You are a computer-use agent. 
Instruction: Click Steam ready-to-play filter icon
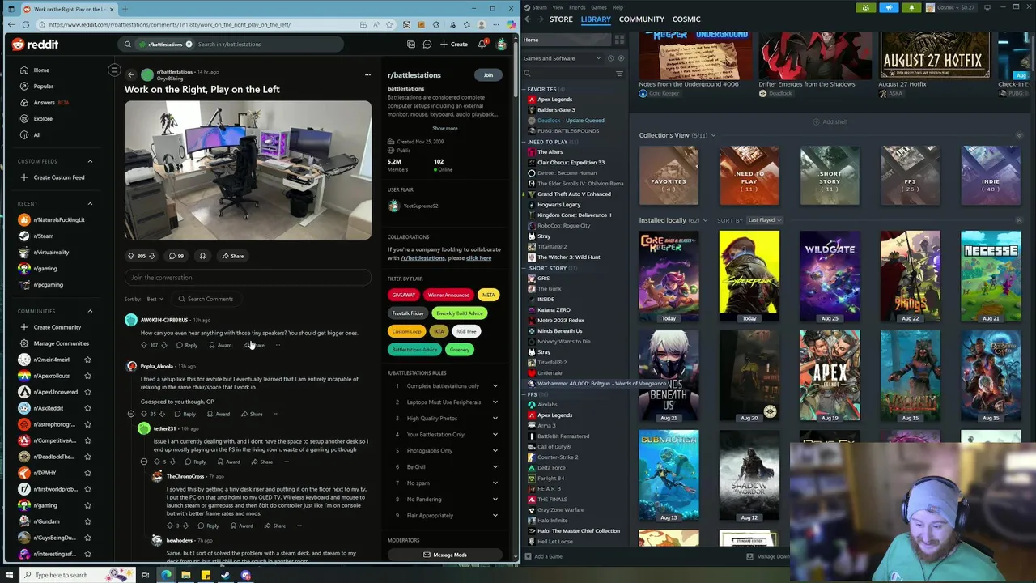coord(621,58)
